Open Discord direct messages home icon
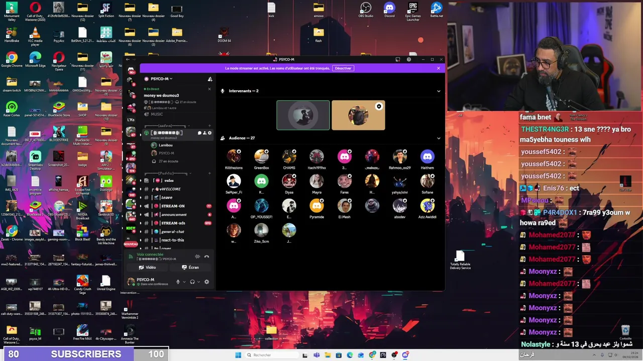 click(x=131, y=69)
